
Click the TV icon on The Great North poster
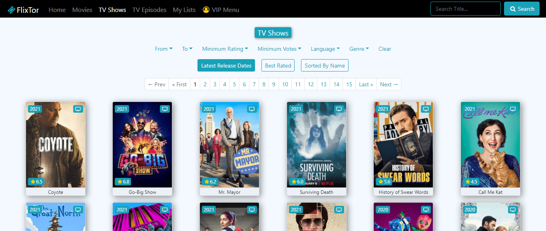78,209
